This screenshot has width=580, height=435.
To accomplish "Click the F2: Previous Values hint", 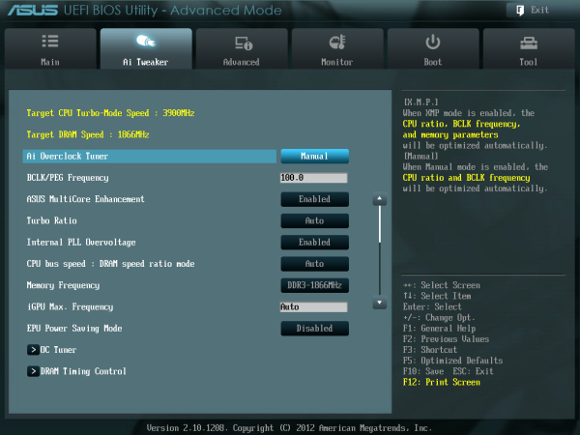I will [446, 339].
